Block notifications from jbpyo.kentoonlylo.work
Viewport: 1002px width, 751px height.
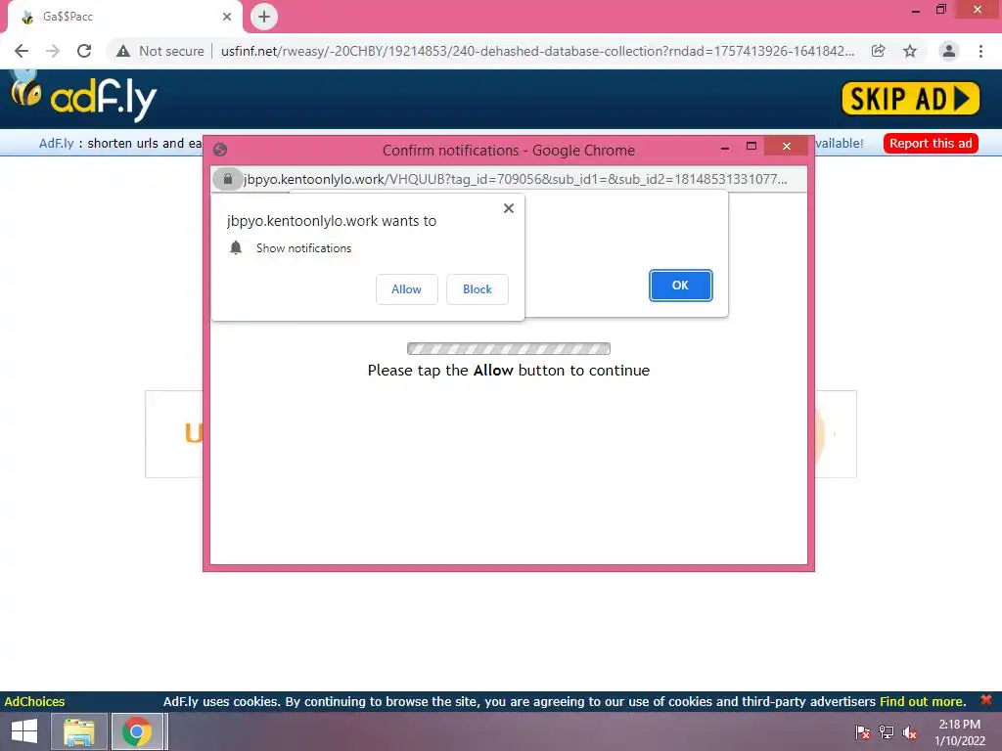[478, 289]
